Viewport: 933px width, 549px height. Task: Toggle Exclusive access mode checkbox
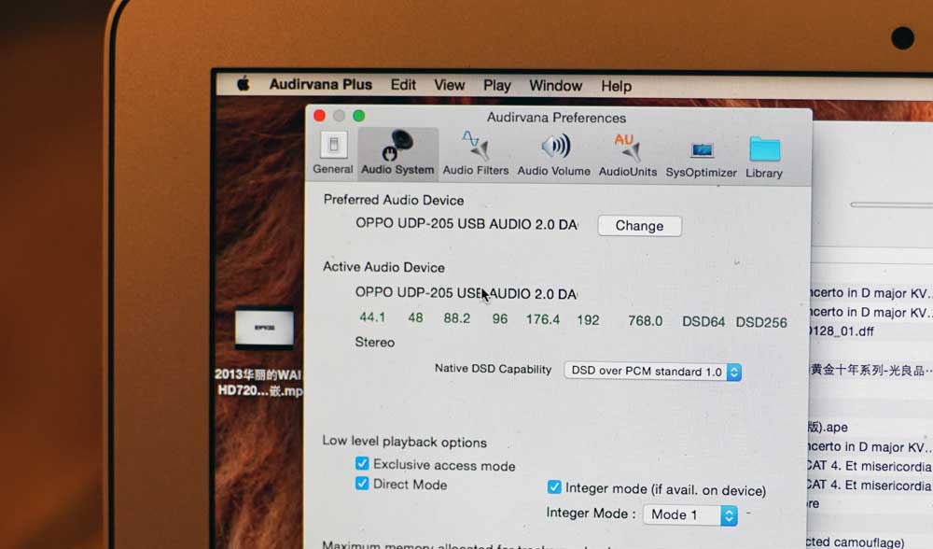[362, 463]
